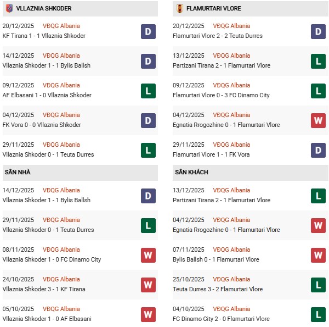329x327 pixels.
Task: Click D badge for KF Tirana 1-1 Vllaznia
Action: pyautogui.click(x=148, y=31)
